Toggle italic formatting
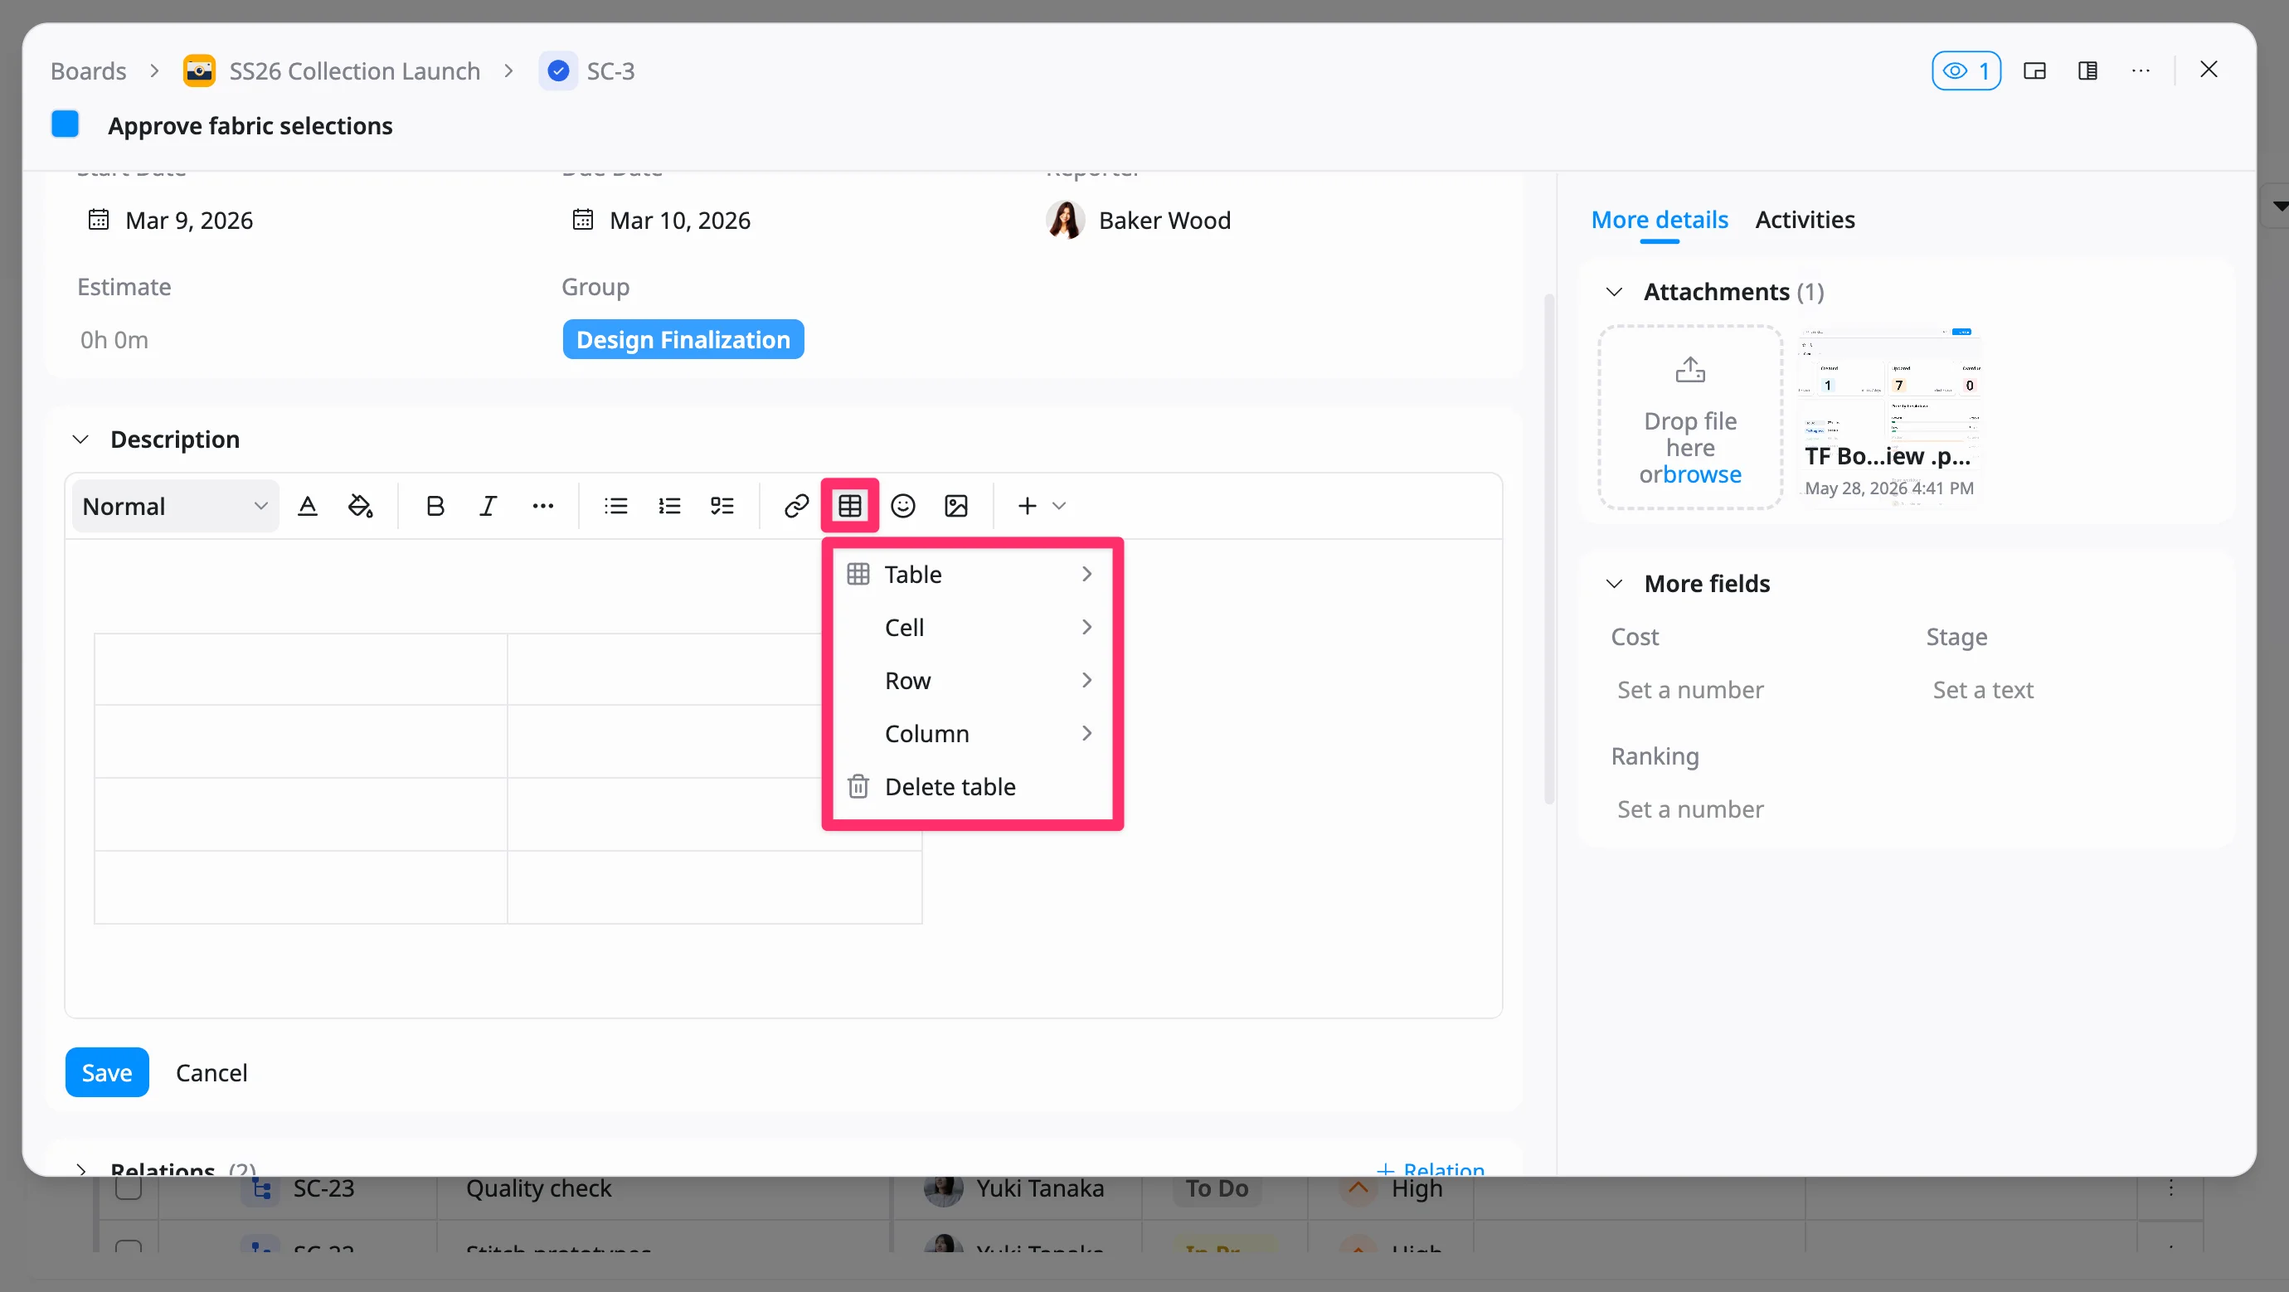 488,507
